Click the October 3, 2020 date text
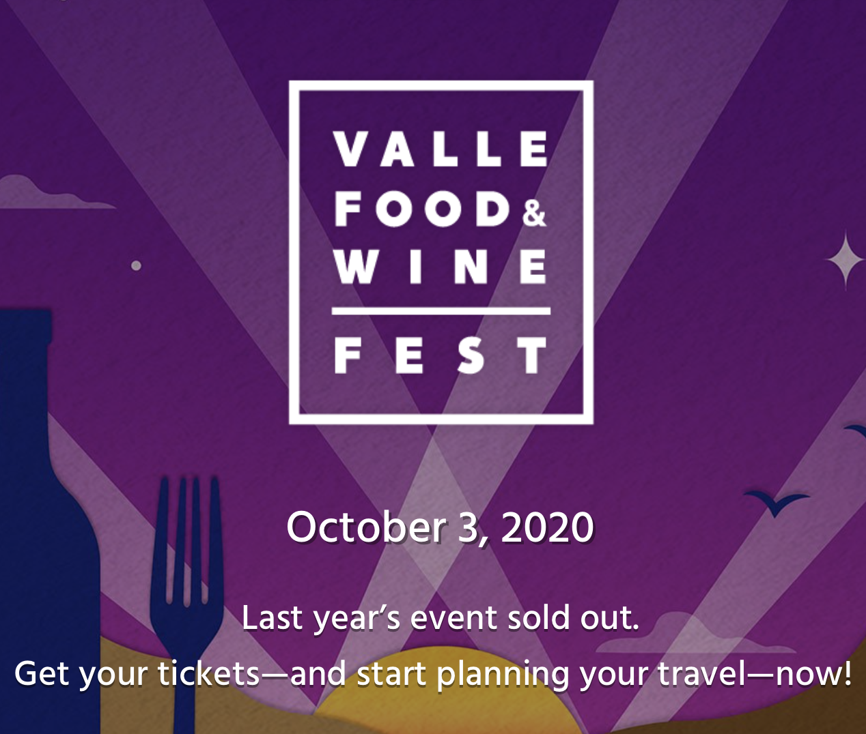This screenshot has height=734, width=866. pyautogui.click(x=441, y=527)
